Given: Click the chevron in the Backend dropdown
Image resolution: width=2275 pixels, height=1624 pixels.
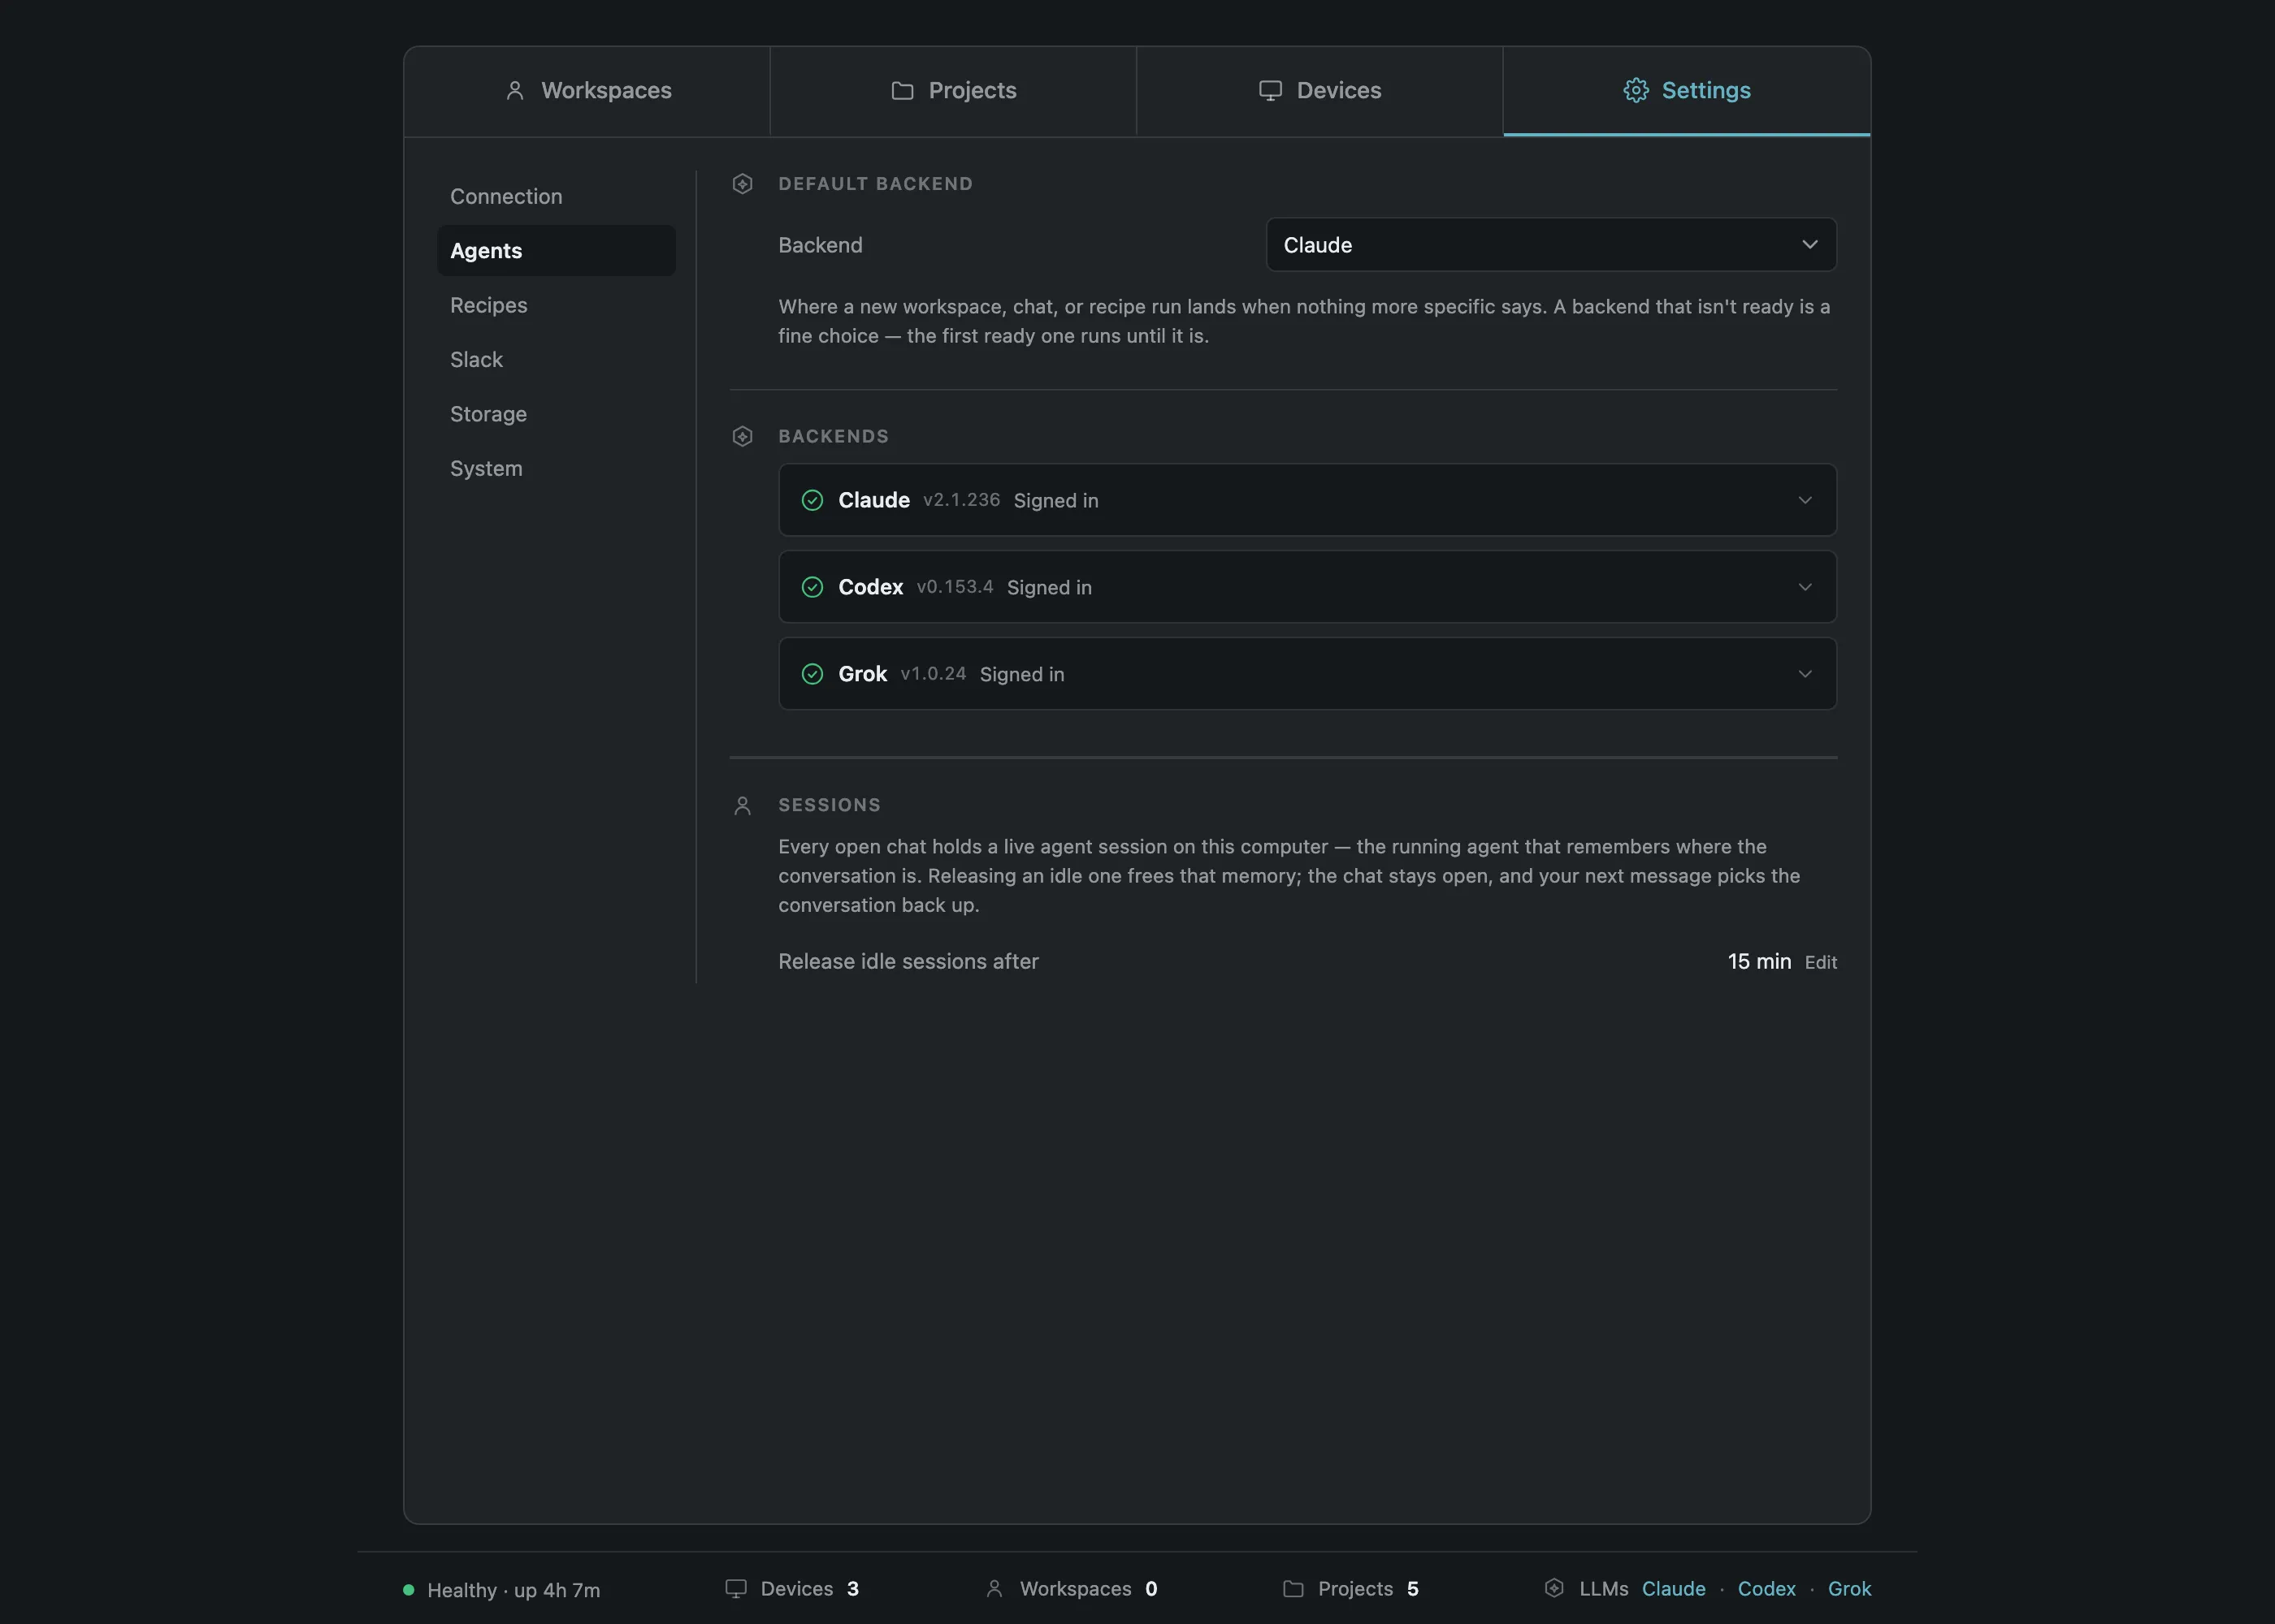Looking at the screenshot, I should pyautogui.click(x=1809, y=245).
